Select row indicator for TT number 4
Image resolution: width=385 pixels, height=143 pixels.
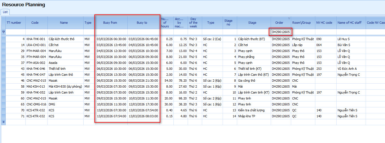coord(3,39)
